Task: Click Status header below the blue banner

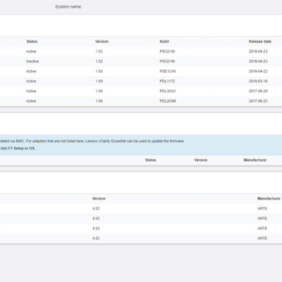Action: [x=150, y=160]
